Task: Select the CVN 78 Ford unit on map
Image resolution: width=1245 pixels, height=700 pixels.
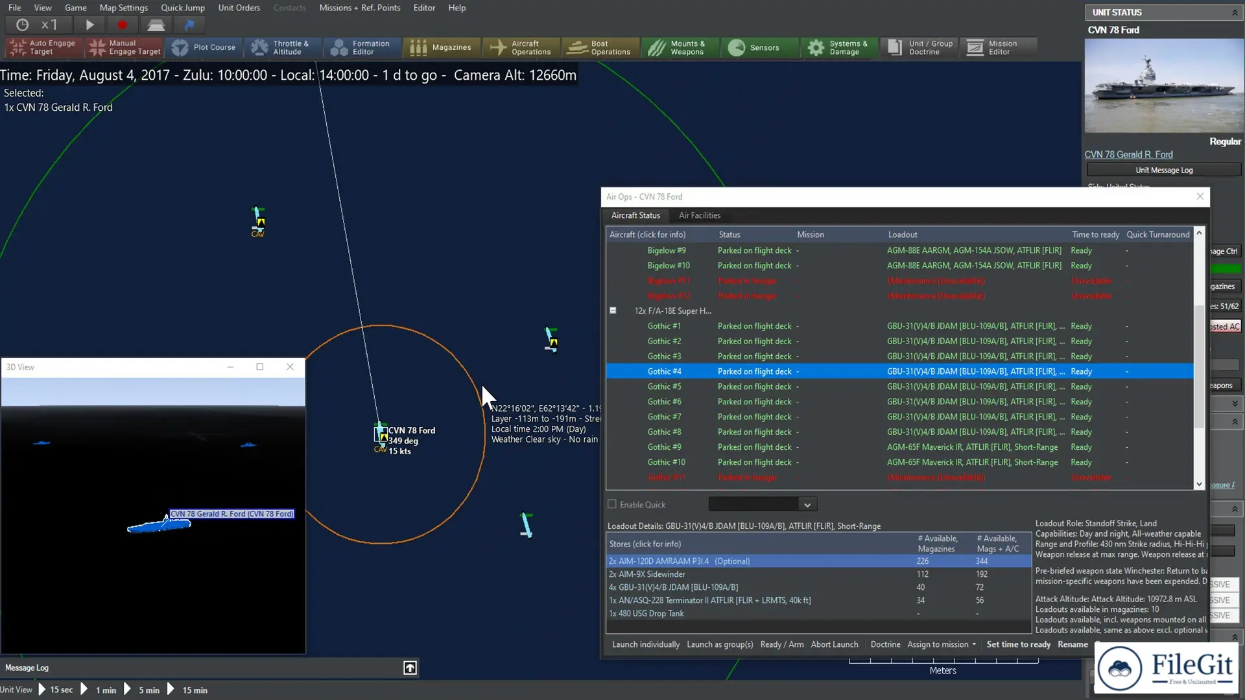Action: tap(381, 434)
